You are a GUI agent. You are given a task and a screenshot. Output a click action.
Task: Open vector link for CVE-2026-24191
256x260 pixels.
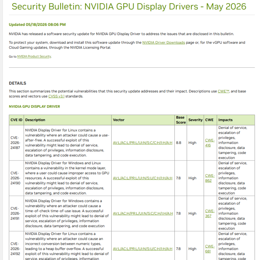(x=143, y=214)
